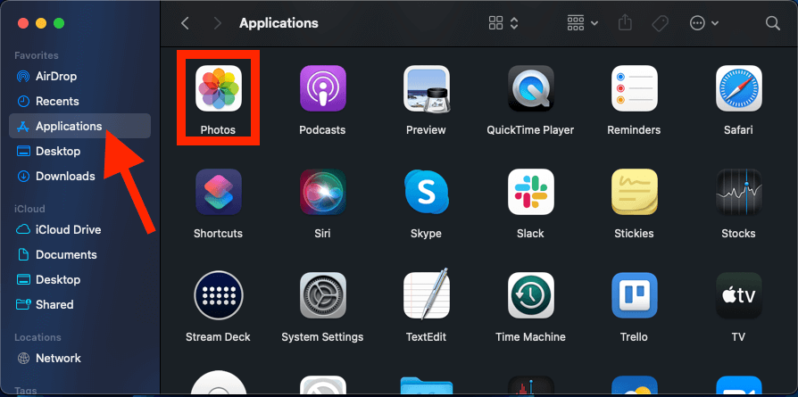This screenshot has height=397, width=798.
Task: Click the iCloud section header
Action: (x=29, y=209)
